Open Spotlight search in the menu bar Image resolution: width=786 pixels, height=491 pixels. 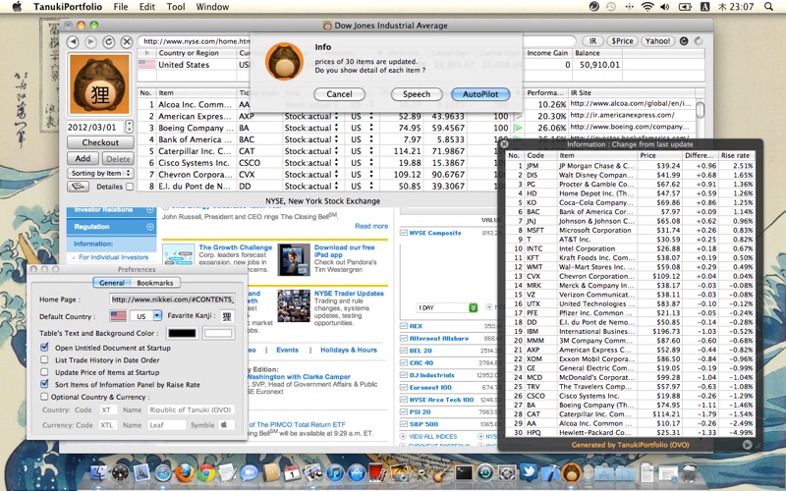768,7
